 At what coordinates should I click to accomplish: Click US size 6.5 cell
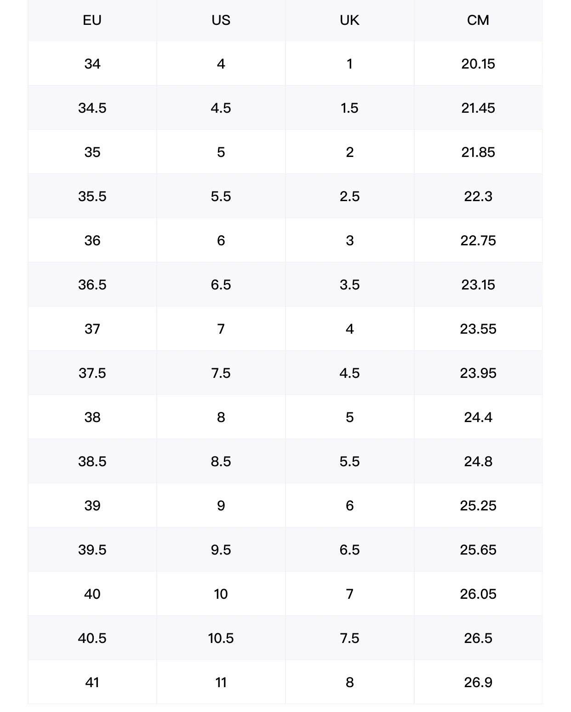(221, 284)
